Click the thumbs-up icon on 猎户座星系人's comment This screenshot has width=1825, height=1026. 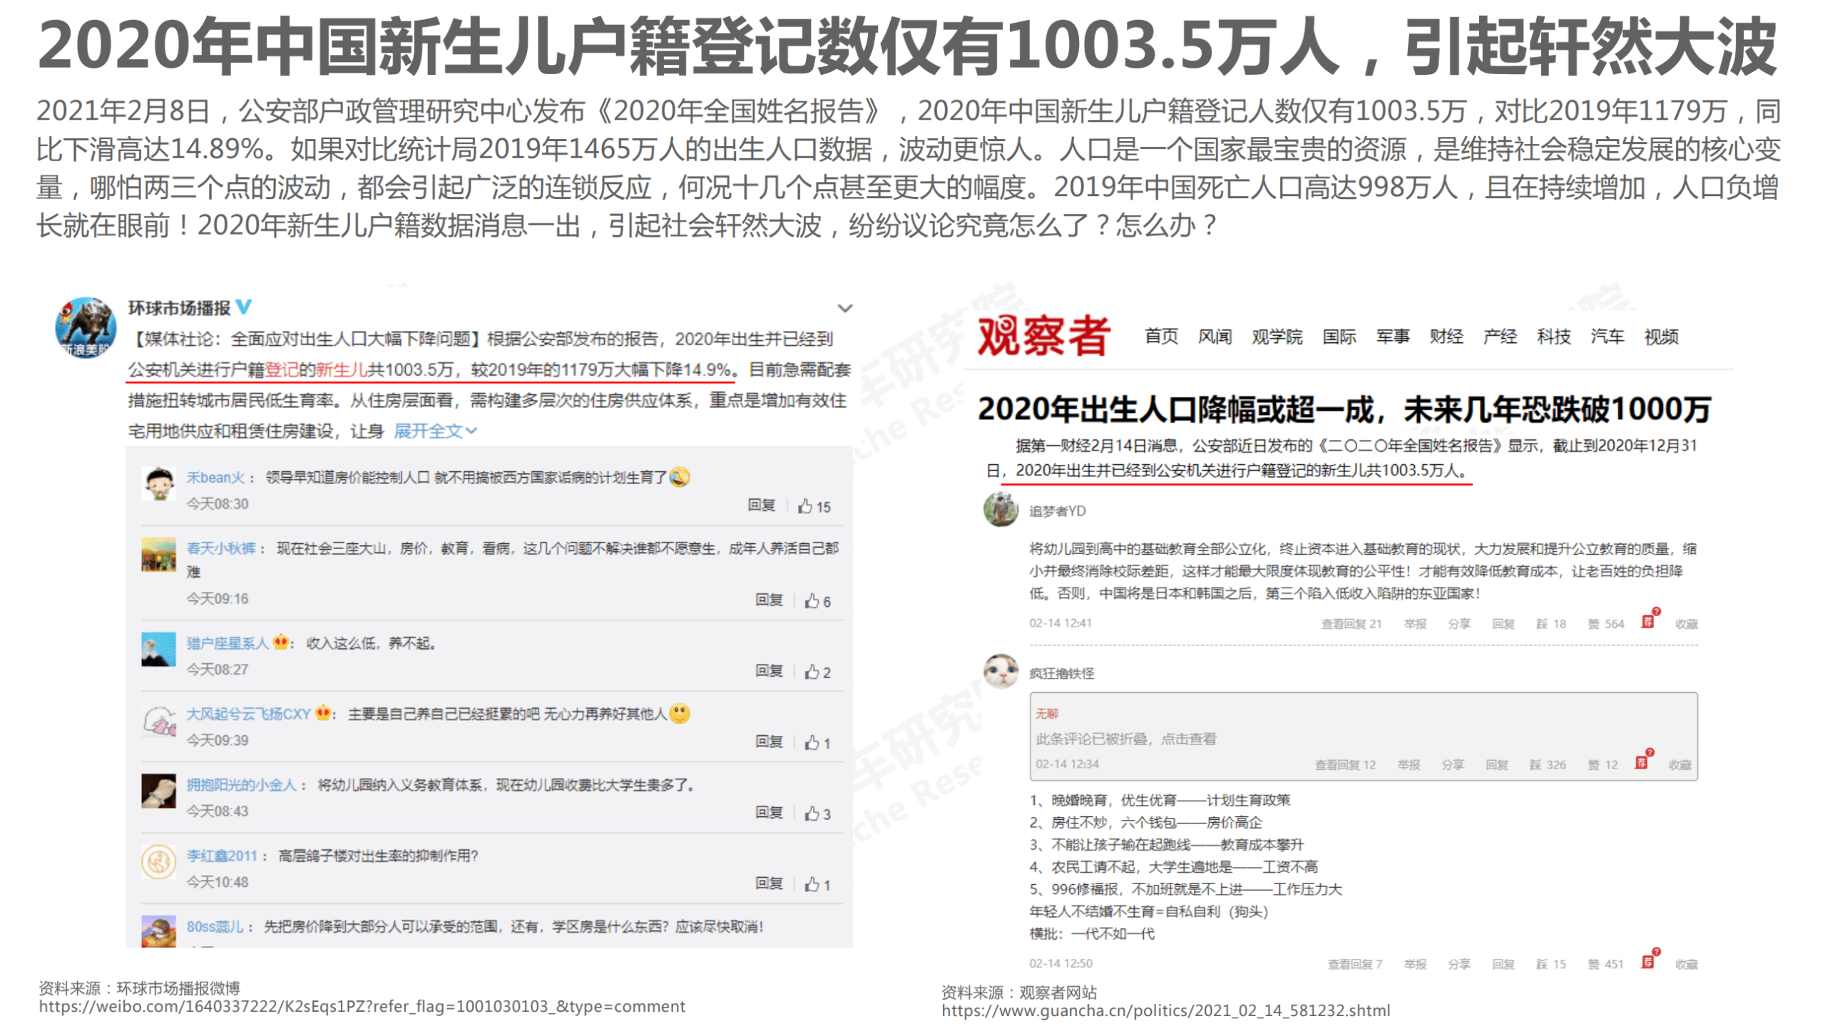tap(812, 670)
